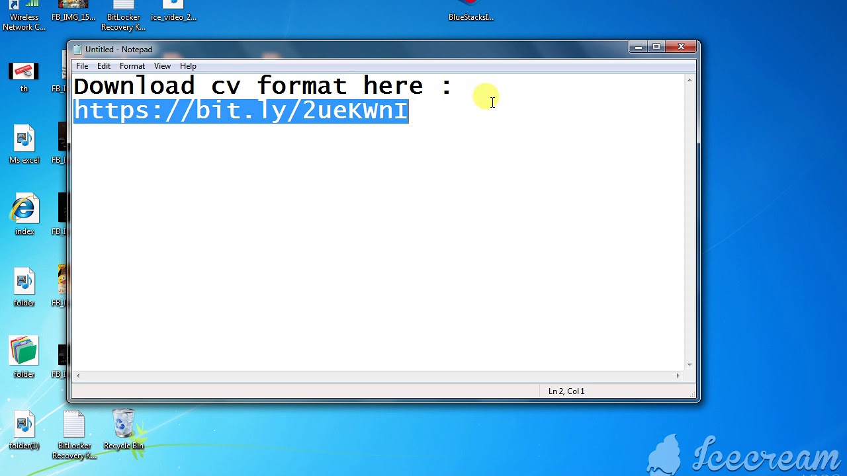This screenshot has height=476, width=847.
Task: Click the 'Download cv format here :' line
Action: [263, 86]
